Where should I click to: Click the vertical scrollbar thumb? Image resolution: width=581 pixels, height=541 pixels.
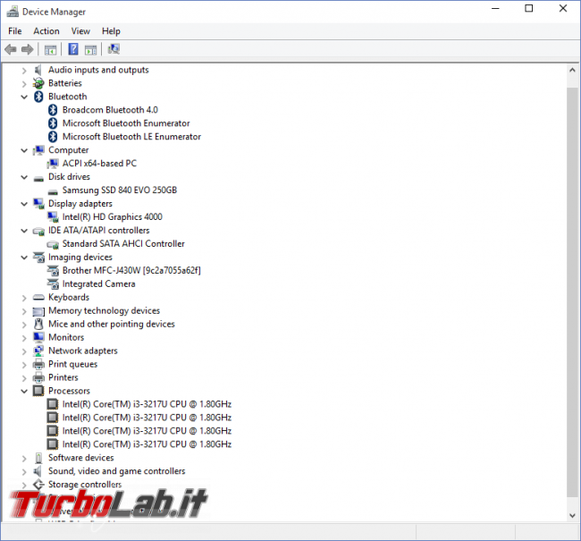(572, 292)
